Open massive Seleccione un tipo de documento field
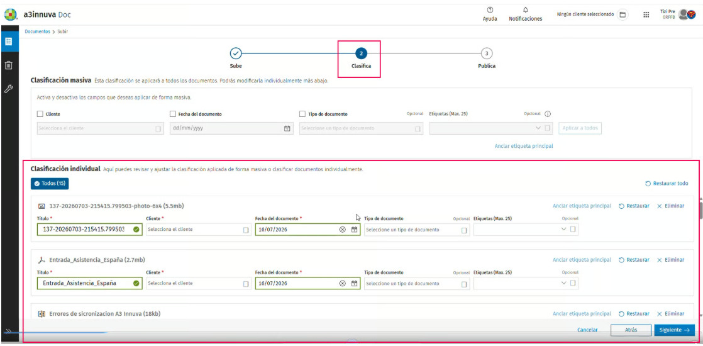The image size is (703, 346). (x=361, y=128)
